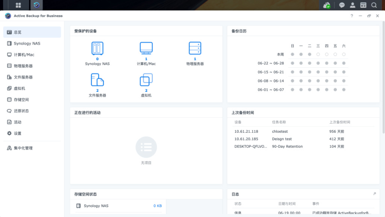Click the 虚拟机 count 2 link
The height and width of the screenshot is (217, 385).
[x=146, y=90]
